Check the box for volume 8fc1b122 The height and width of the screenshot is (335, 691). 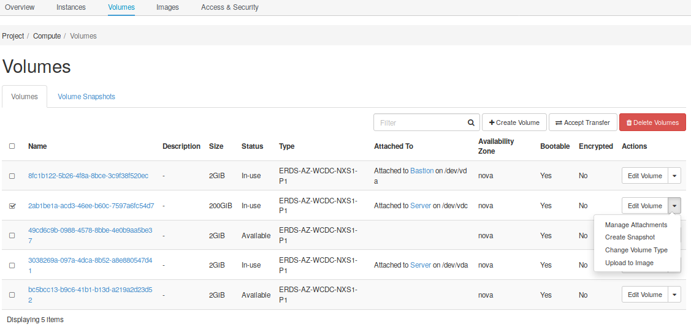(x=12, y=176)
